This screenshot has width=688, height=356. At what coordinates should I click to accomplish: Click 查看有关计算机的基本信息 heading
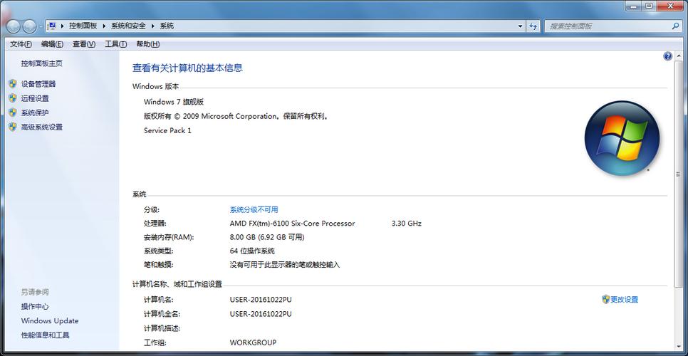[187, 68]
